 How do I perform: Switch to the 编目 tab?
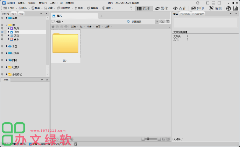(x=14, y=14)
